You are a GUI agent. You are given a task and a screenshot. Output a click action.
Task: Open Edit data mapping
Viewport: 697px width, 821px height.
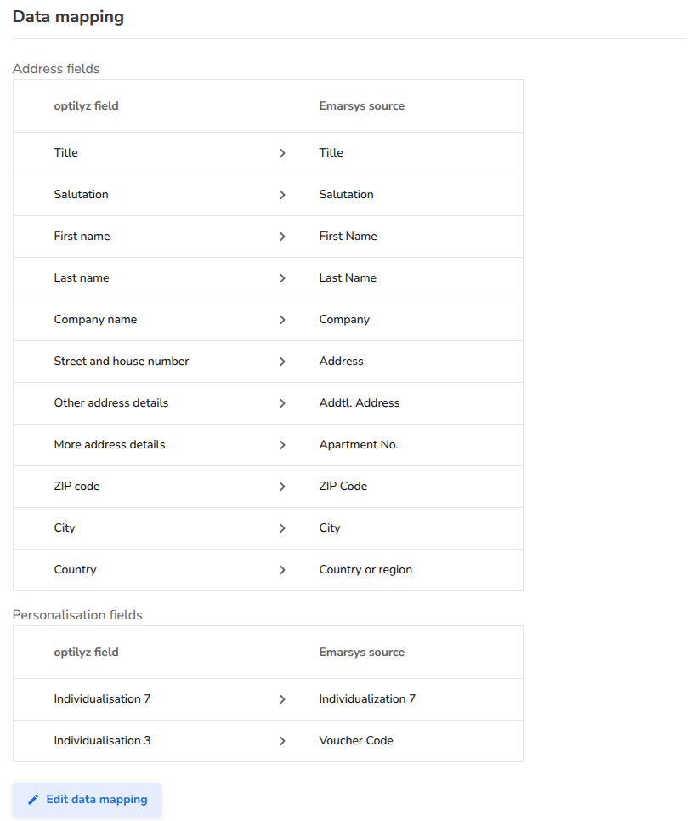point(87,800)
